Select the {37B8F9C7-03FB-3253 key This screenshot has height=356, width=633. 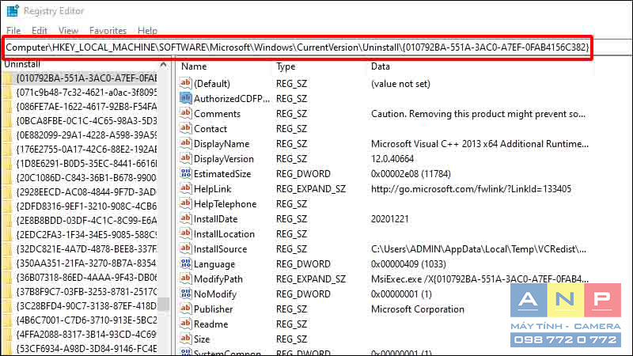(86, 291)
